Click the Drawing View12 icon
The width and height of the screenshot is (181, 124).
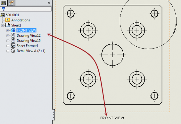click(13, 35)
